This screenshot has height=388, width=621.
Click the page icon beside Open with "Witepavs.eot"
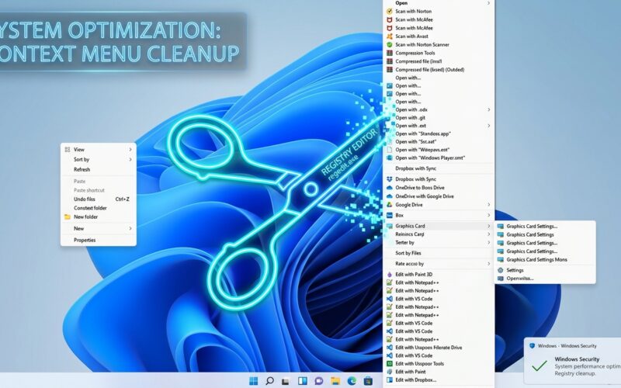[390, 150]
